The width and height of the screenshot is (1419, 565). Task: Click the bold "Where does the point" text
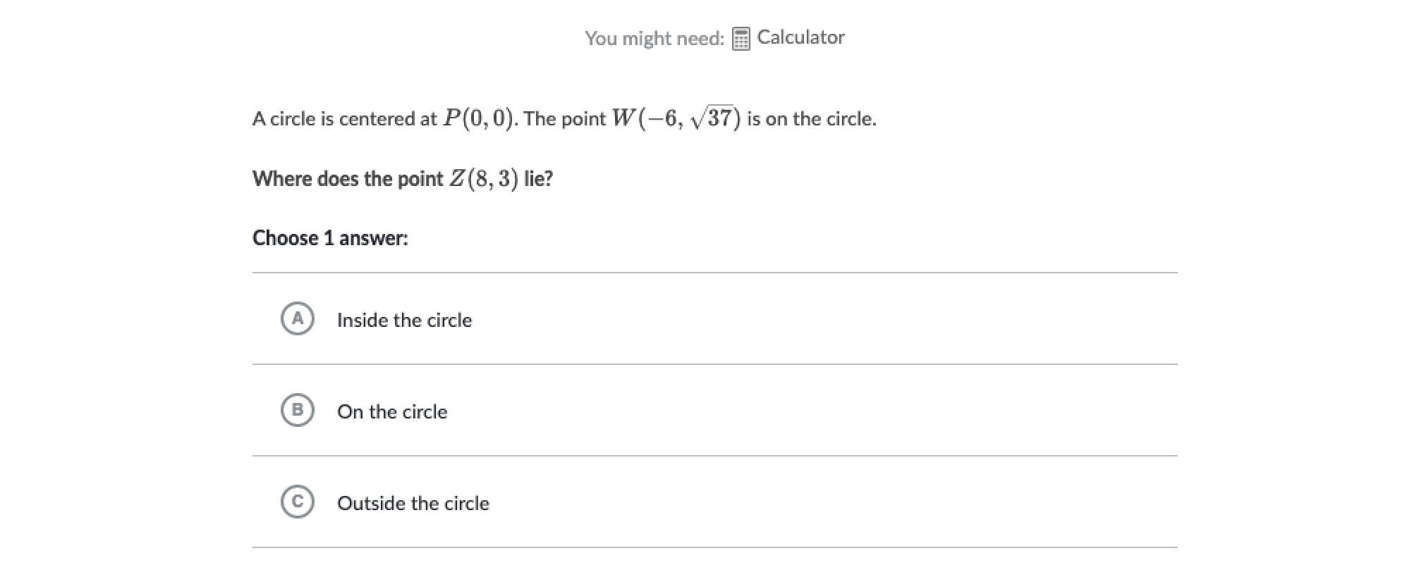[x=347, y=179]
